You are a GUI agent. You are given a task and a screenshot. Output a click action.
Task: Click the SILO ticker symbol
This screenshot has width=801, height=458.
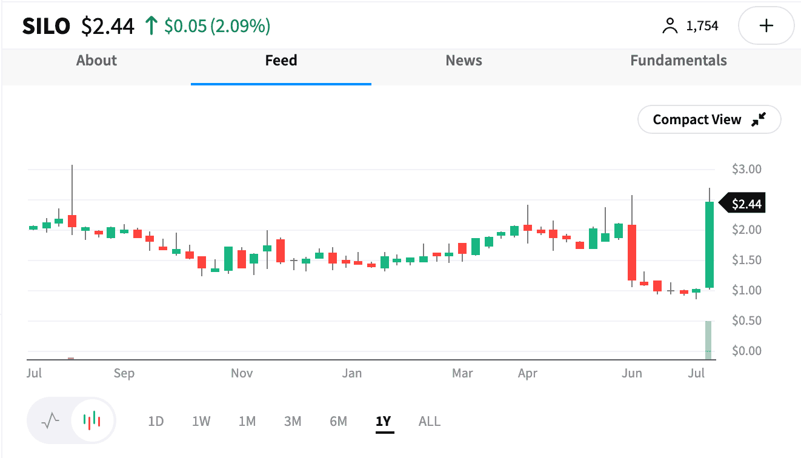(x=46, y=26)
